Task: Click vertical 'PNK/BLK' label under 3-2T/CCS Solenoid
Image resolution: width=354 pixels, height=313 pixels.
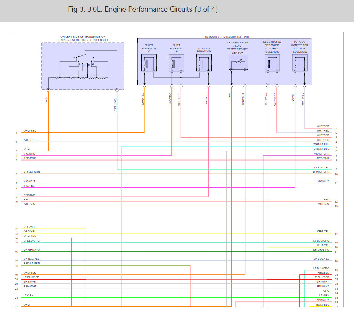Action: 207,99
